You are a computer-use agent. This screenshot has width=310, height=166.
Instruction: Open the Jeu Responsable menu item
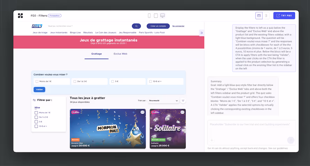click(x=127, y=33)
